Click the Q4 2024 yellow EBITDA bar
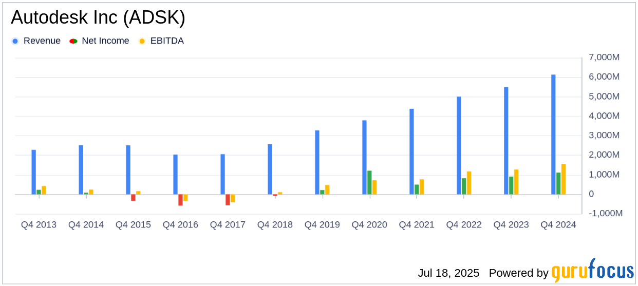The height and width of the screenshot is (286, 638). click(x=564, y=179)
